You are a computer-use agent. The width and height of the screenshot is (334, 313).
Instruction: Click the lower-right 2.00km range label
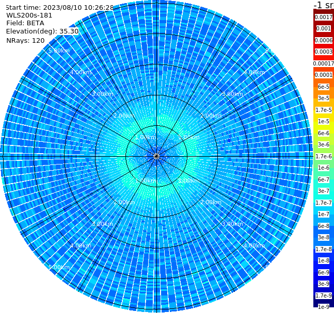211,202
